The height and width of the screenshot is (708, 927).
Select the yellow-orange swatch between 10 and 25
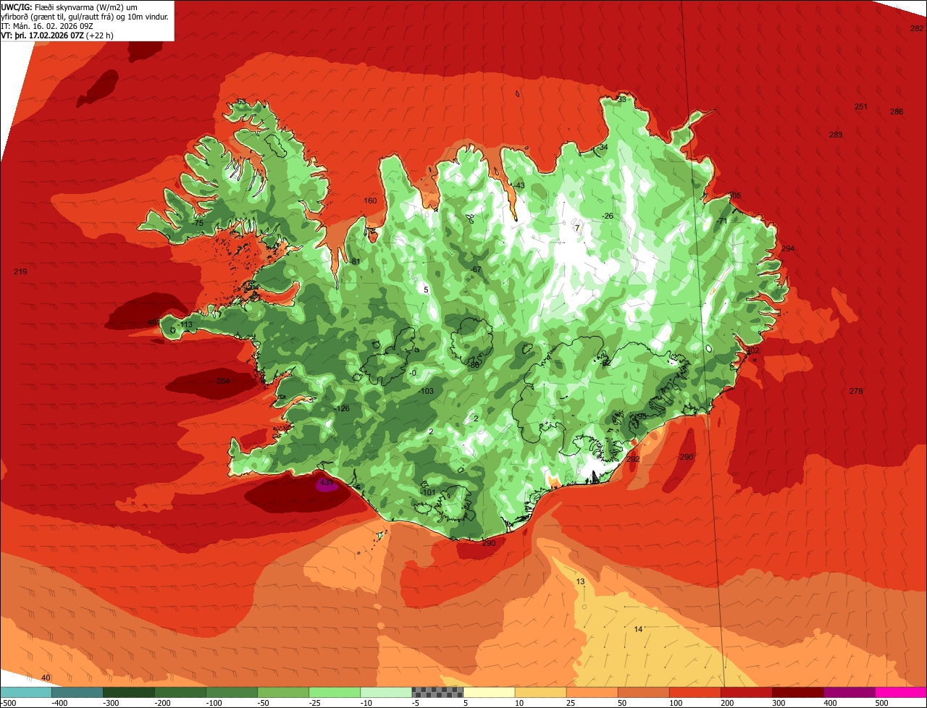coord(540,693)
